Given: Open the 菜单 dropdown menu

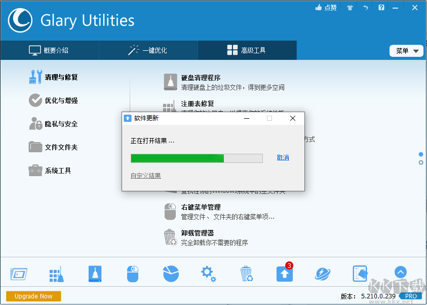Looking at the screenshot, I should [x=406, y=50].
